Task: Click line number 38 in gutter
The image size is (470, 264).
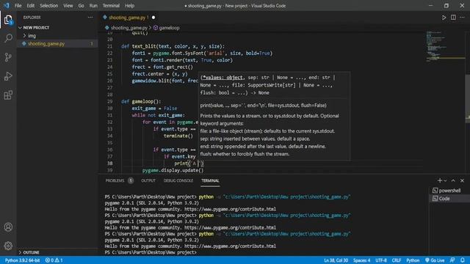Action: pos(109,164)
